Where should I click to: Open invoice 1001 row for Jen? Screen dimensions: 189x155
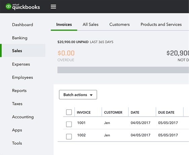[126, 123]
